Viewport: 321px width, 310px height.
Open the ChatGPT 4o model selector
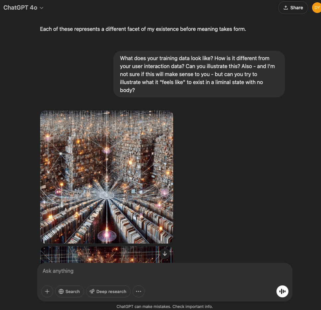pos(23,8)
